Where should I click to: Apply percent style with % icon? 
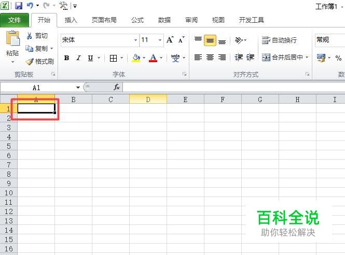[338, 58]
